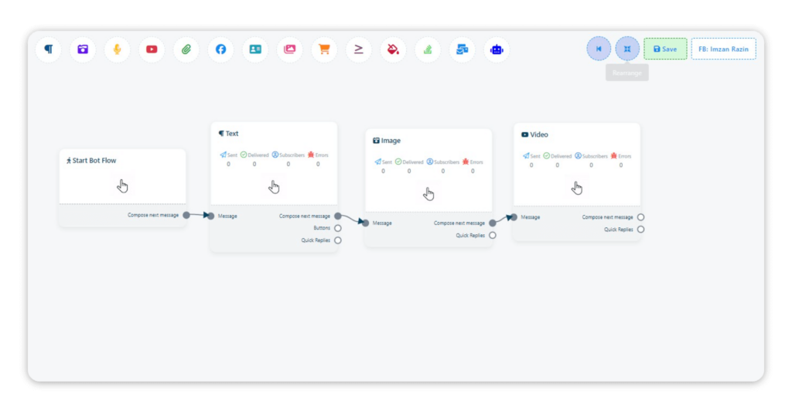Click the Subscribers stat icon in the Text node
The height and width of the screenshot is (412, 792).
coord(275,155)
